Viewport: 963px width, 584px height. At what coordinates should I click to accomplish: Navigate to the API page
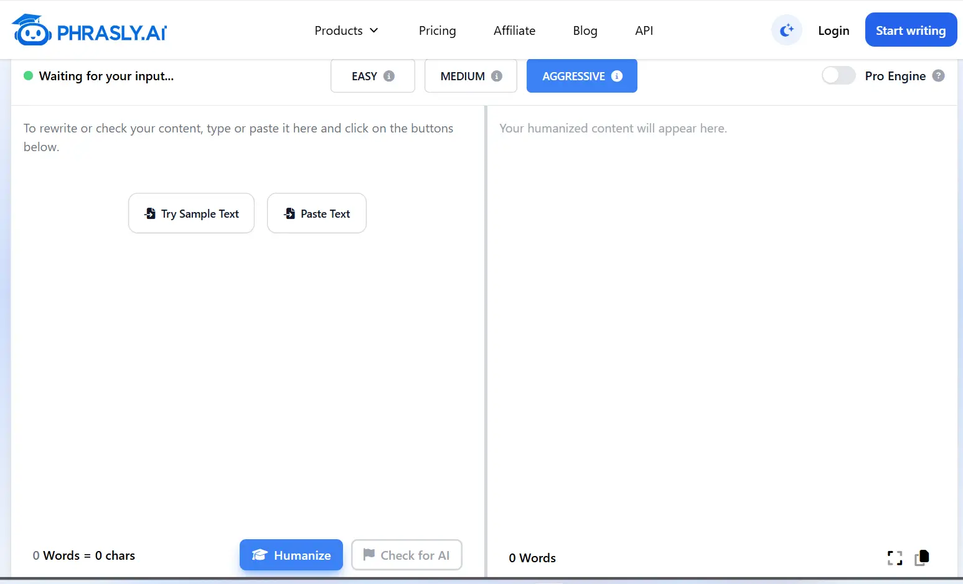point(644,30)
